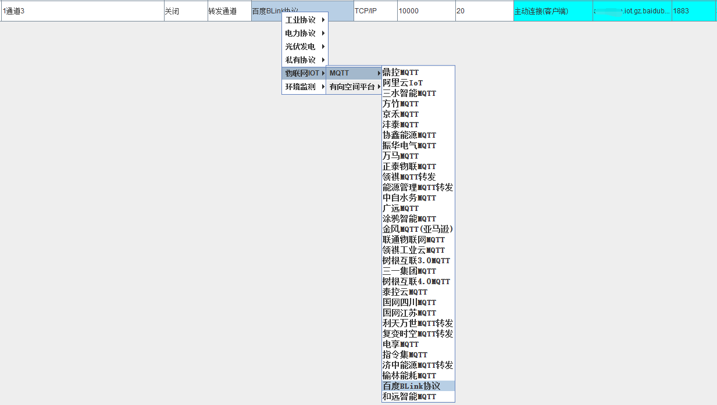Screen dimensions: 717x405
Task: Select the MQTT submenu item
Action: tap(354, 73)
